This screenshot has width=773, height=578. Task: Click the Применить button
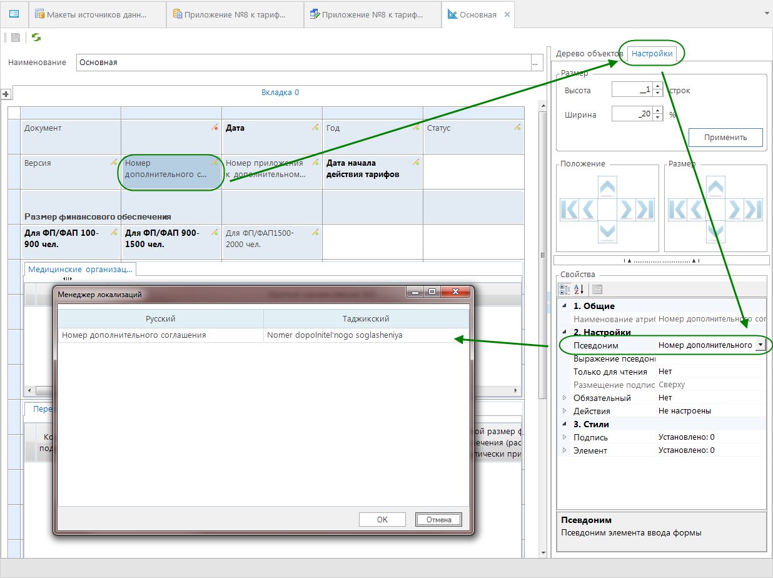point(725,137)
